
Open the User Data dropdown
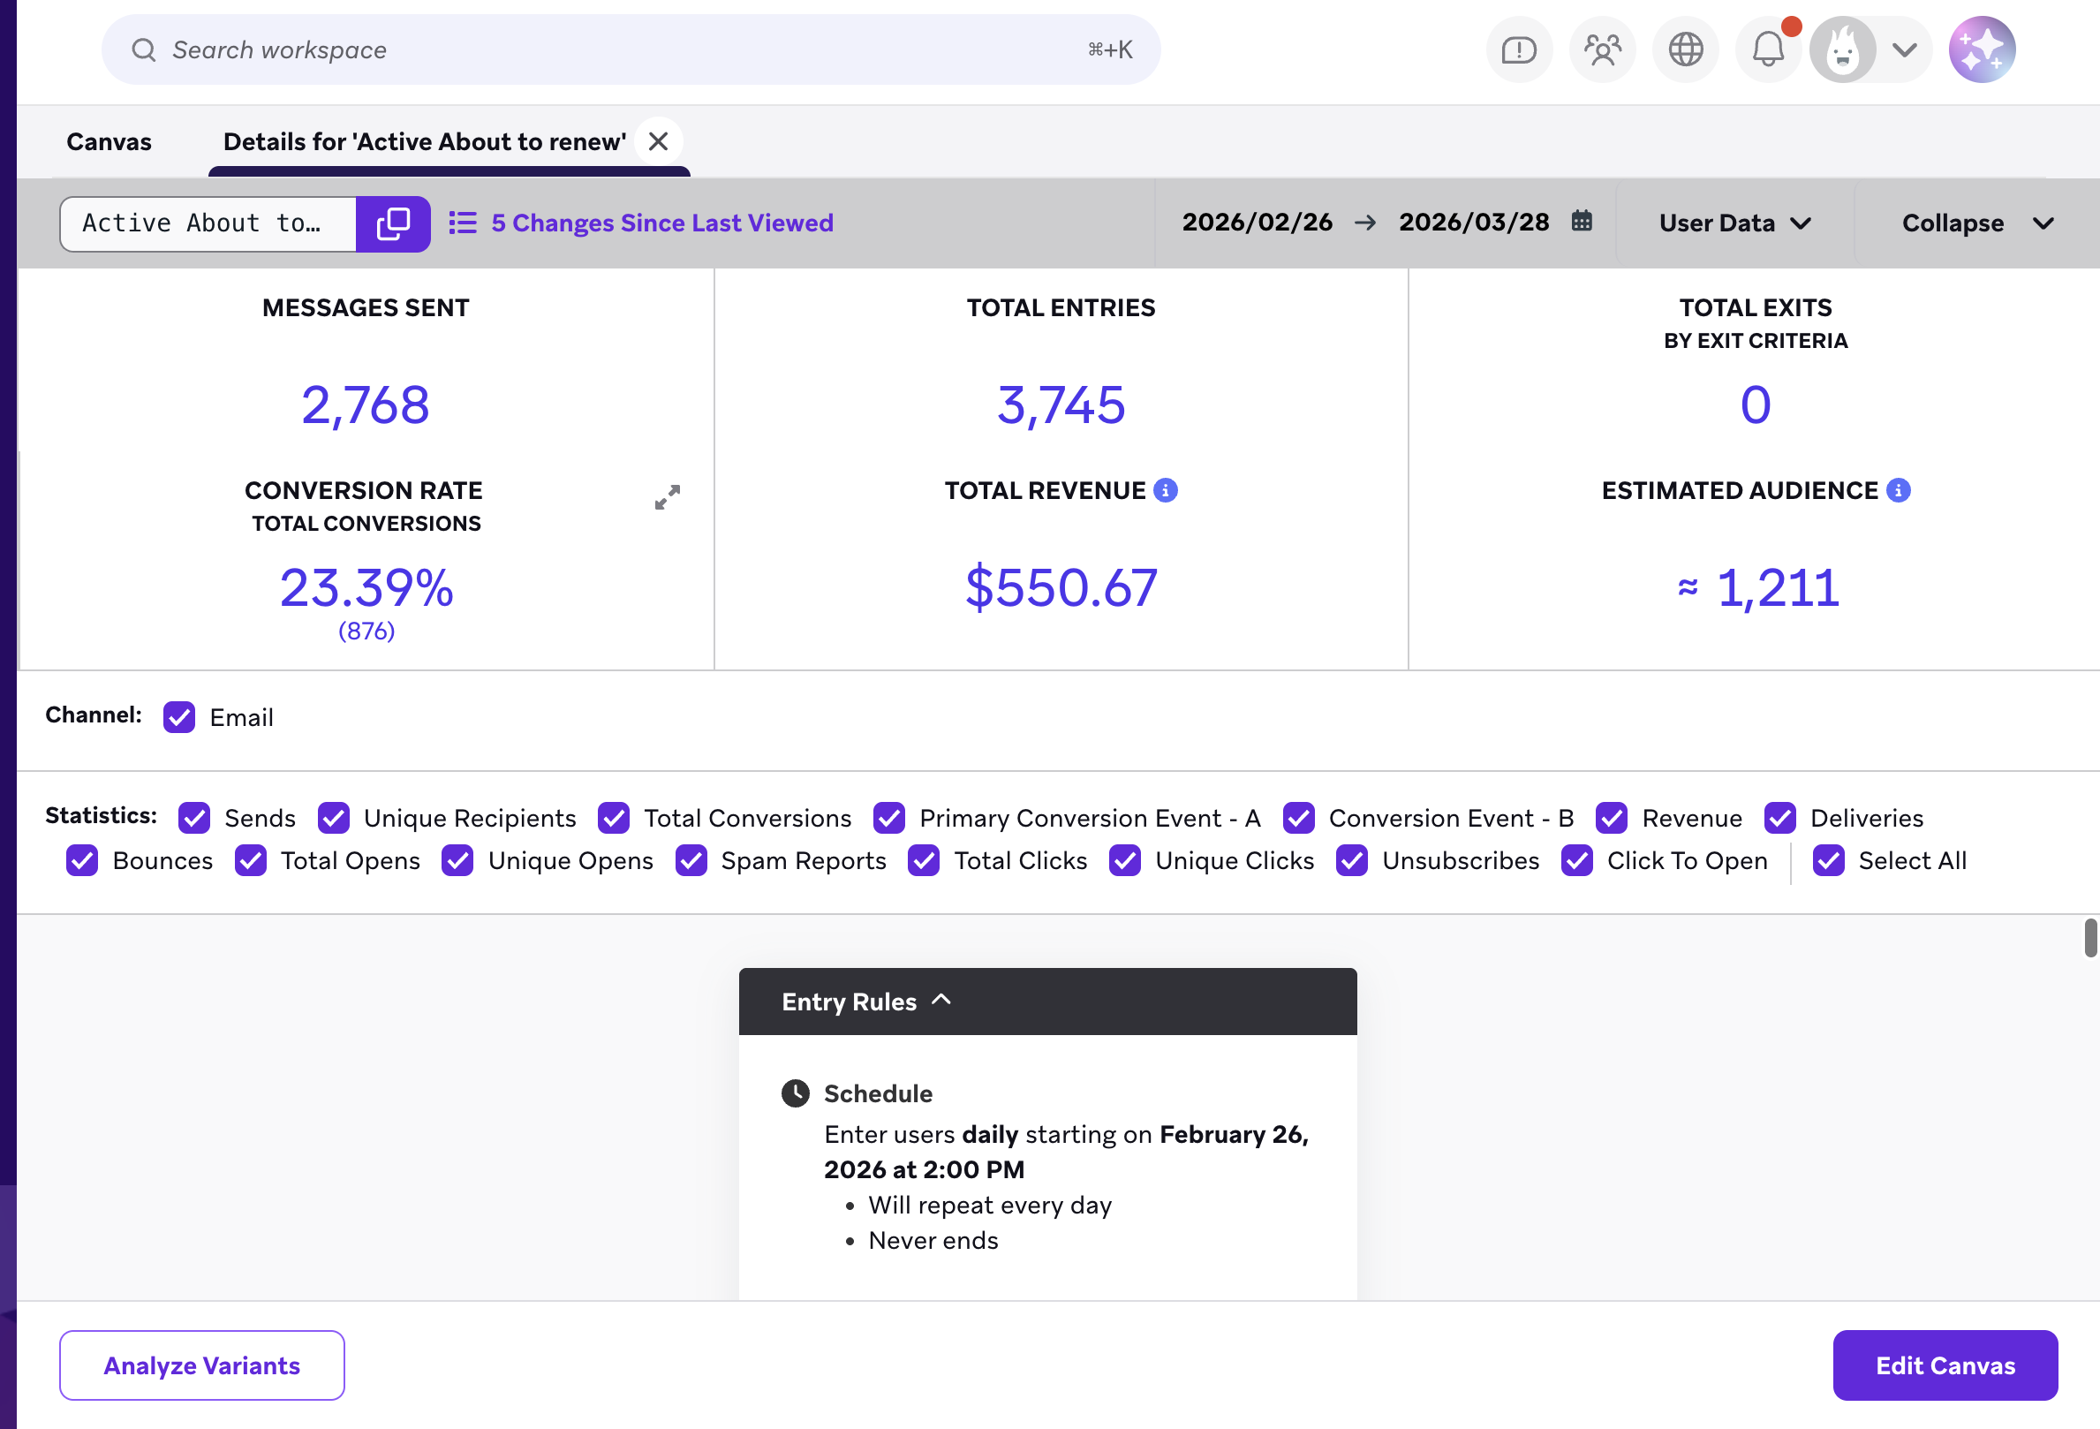coord(1735,223)
